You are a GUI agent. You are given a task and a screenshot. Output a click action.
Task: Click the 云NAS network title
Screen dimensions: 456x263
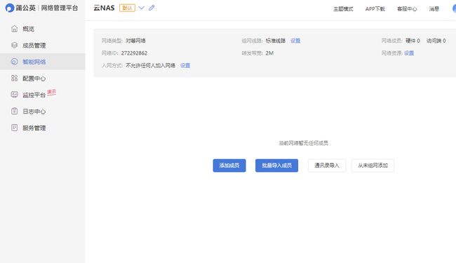[104, 8]
